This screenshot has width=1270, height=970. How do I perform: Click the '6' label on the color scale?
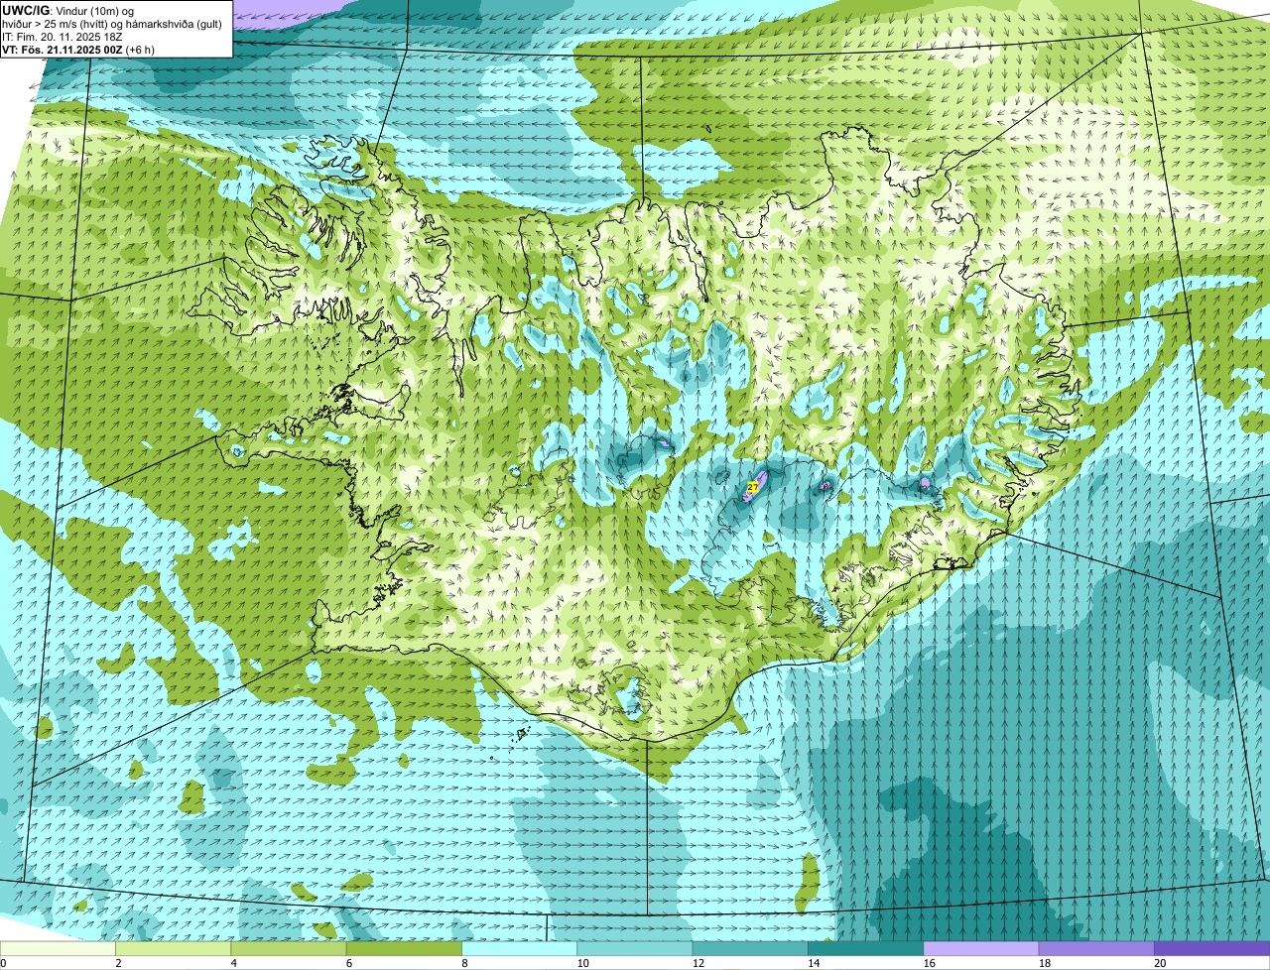tap(348, 963)
